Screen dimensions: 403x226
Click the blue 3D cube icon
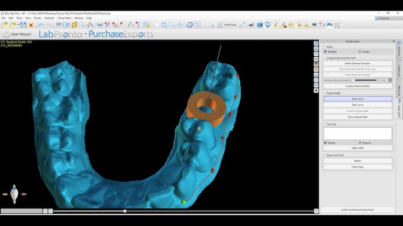coord(260,25)
